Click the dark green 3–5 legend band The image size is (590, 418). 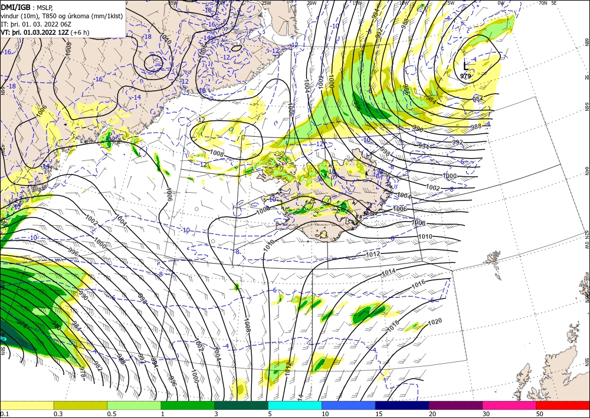pyautogui.click(x=241, y=405)
